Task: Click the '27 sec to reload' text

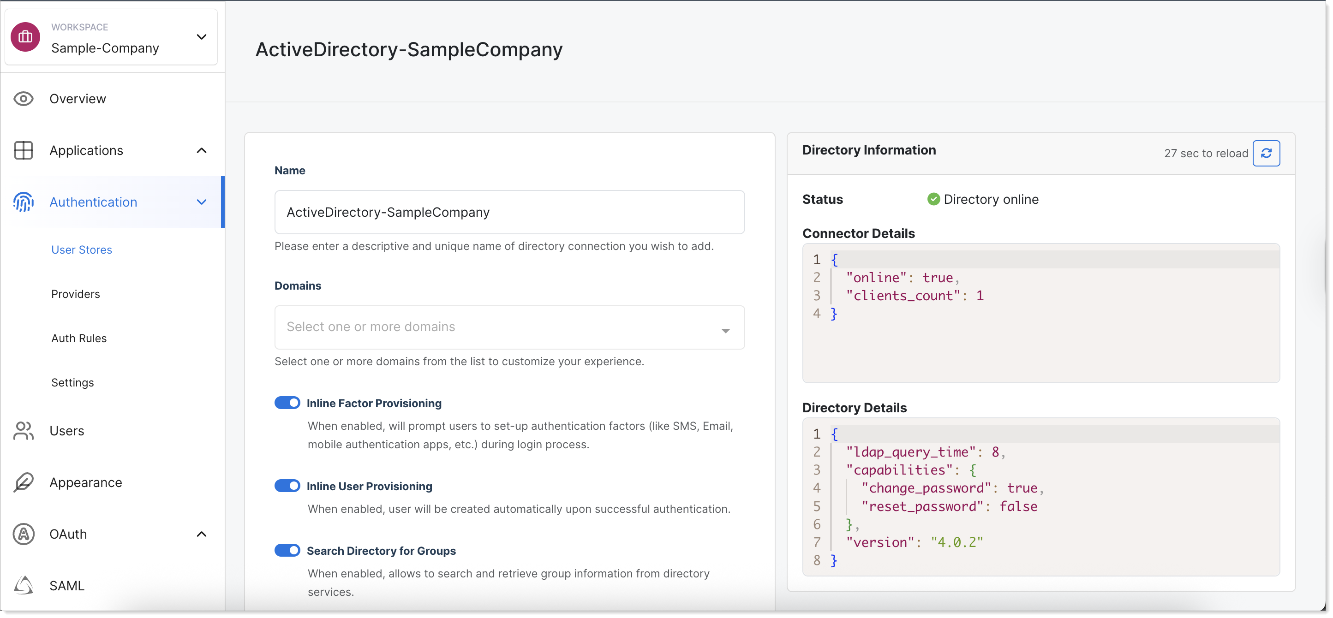Action: tap(1206, 154)
